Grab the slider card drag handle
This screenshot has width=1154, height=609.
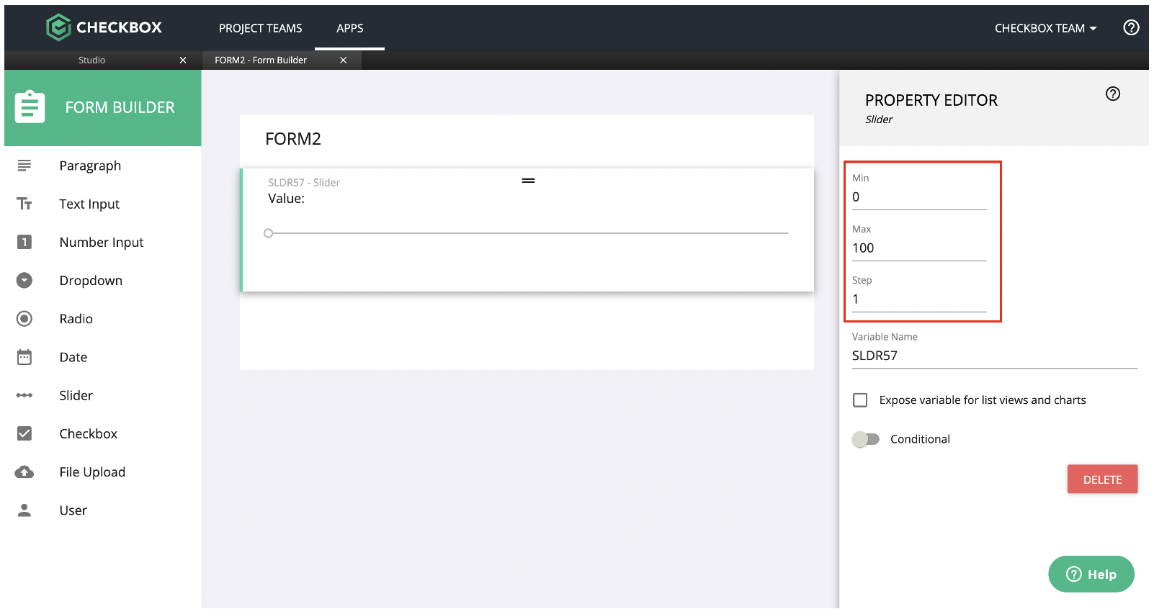click(528, 181)
